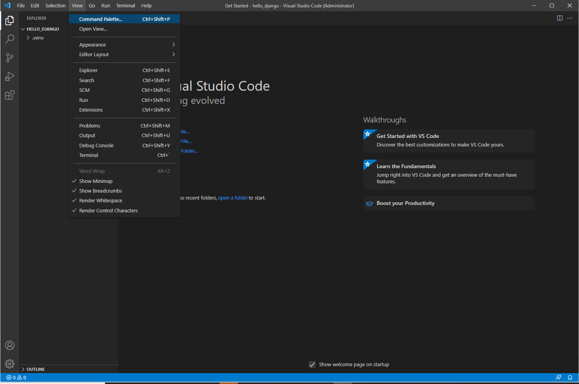Screen dimensions: 579x384
Task: Open Source Control view icon
Action: tap(10, 58)
